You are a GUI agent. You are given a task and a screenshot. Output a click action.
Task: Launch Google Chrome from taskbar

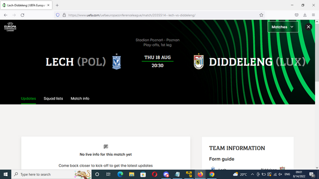pos(212,175)
